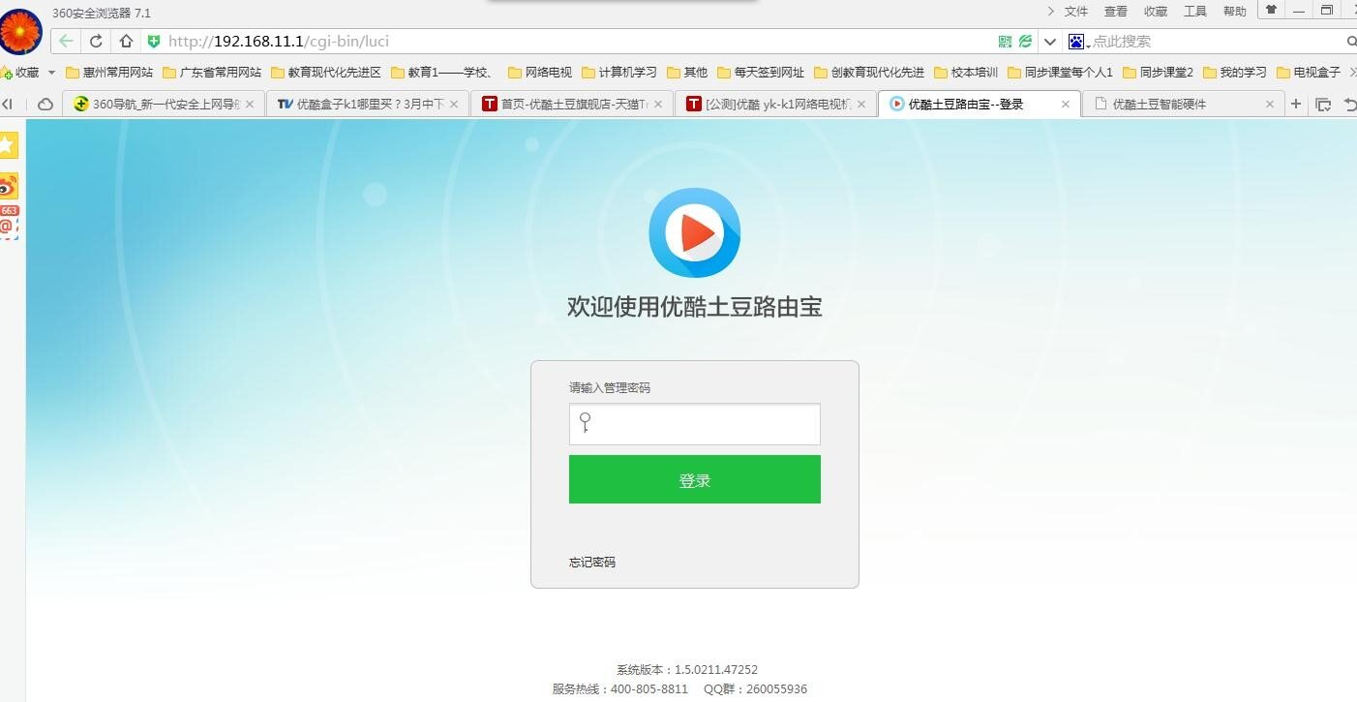The height and width of the screenshot is (702, 1357).
Task: Click the 欢迎使用优酷土豆路由宝 heading
Action: tap(694, 307)
